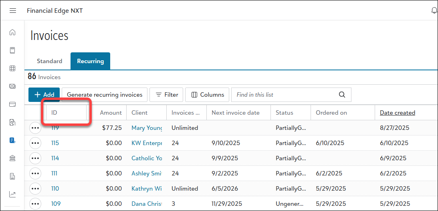Click the Add invoice button
This screenshot has width=438, height=211.
coord(44,95)
